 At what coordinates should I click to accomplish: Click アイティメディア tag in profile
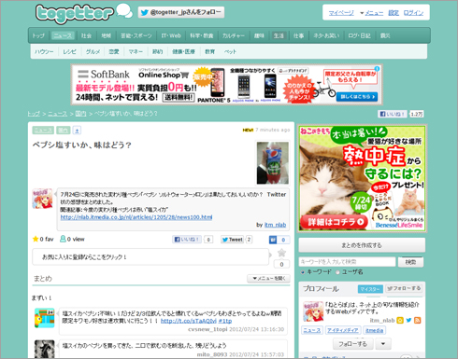(343, 330)
